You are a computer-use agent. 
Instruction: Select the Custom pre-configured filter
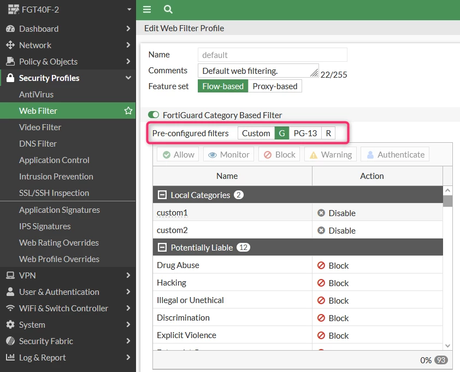256,133
